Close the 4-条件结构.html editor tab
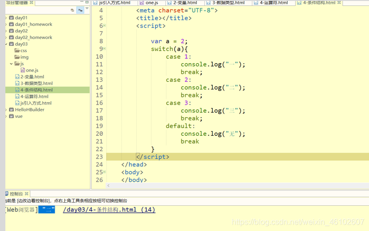 pos(339,2)
